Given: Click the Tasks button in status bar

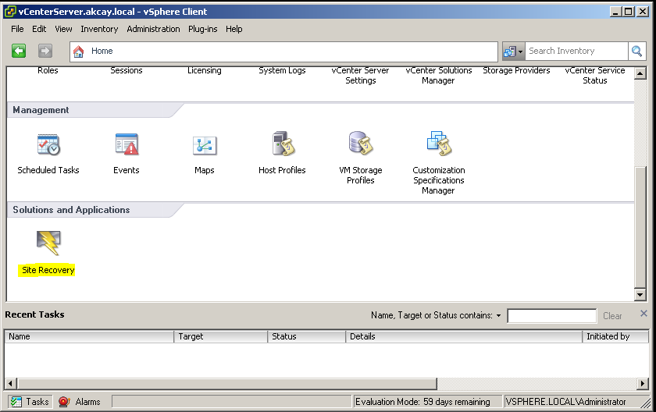Looking at the screenshot, I should pos(30,402).
